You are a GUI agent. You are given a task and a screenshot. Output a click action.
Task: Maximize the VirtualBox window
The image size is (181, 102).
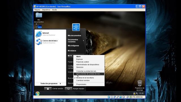140,7
